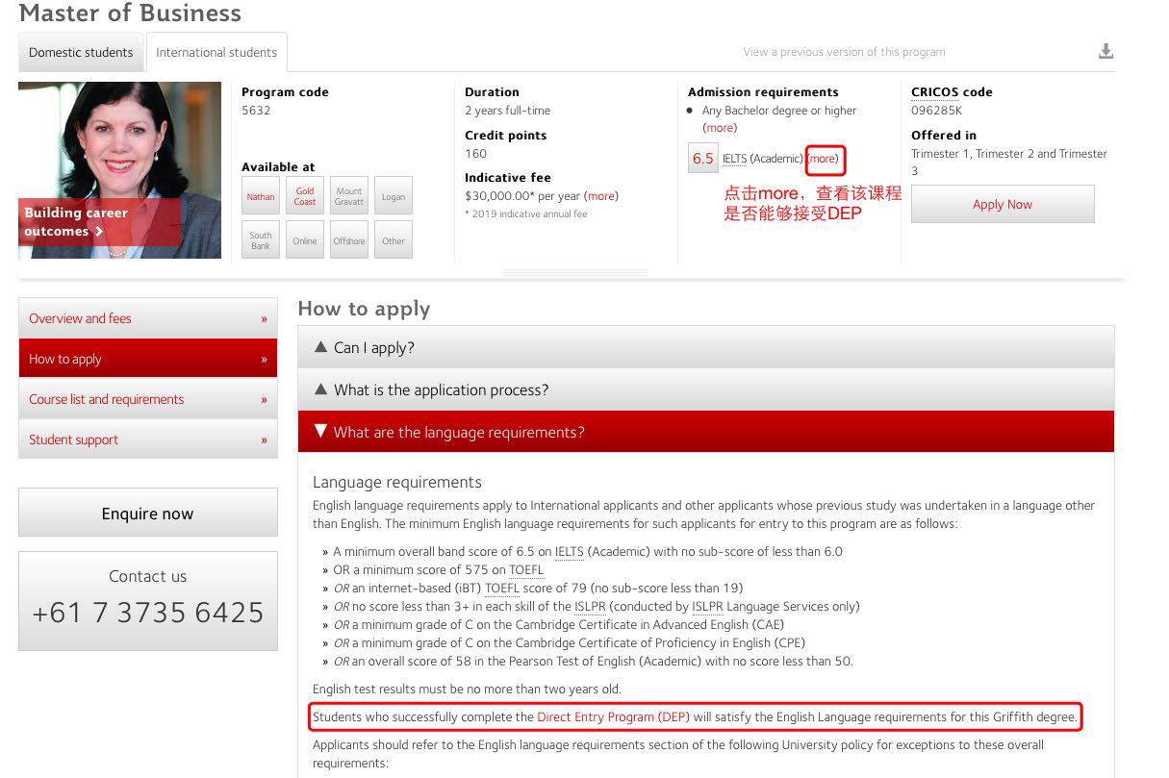Select the Mount Gravatt campus tile
Viewport: 1169px width, 778px height.
point(349,196)
